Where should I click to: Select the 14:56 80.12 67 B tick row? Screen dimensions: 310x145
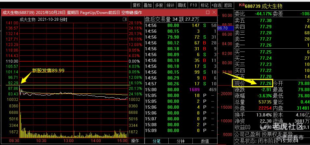point(181,43)
